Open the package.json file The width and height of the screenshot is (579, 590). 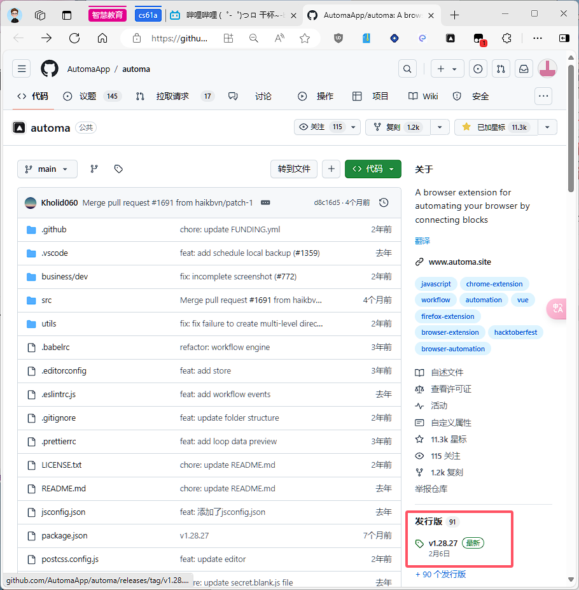pyautogui.click(x=64, y=535)
